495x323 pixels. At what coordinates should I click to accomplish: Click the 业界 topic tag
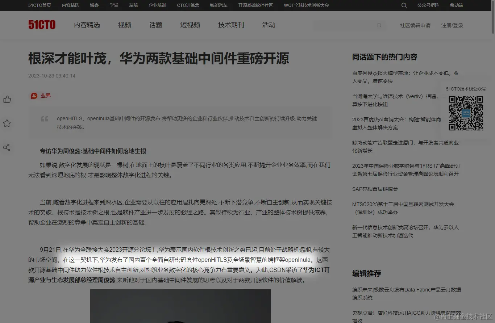tap(46, 96)
